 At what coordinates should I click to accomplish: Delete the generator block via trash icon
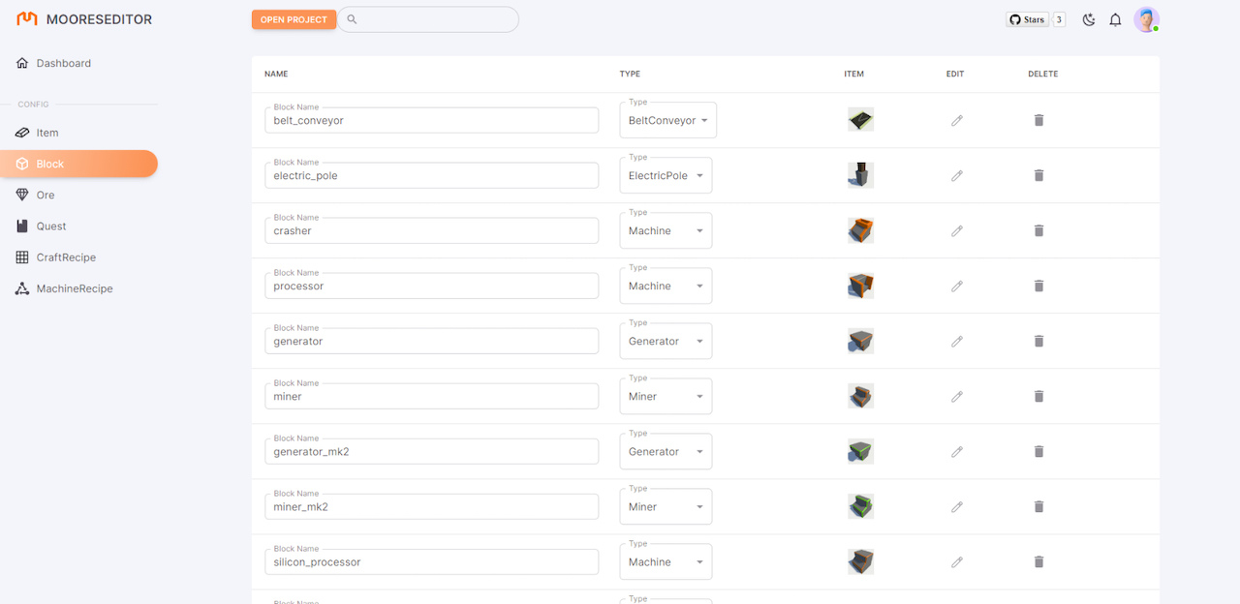[x=1038, y=341]
